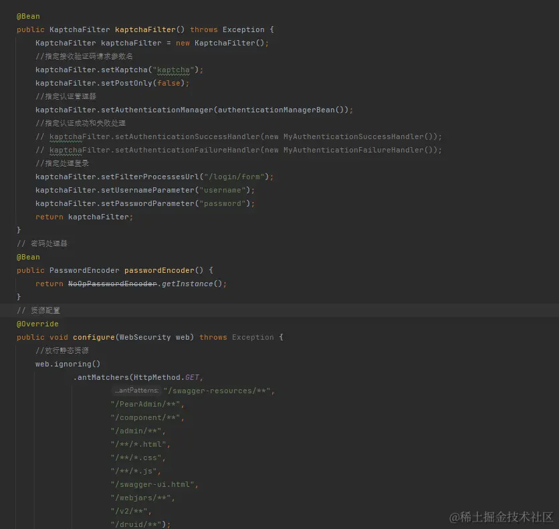Click the setUsernameParameter("username") line

coord(145,190)
